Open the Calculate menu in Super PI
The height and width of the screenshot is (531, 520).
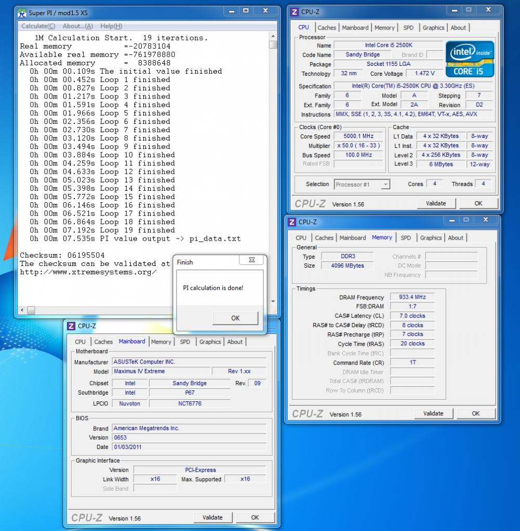point(38,26)
